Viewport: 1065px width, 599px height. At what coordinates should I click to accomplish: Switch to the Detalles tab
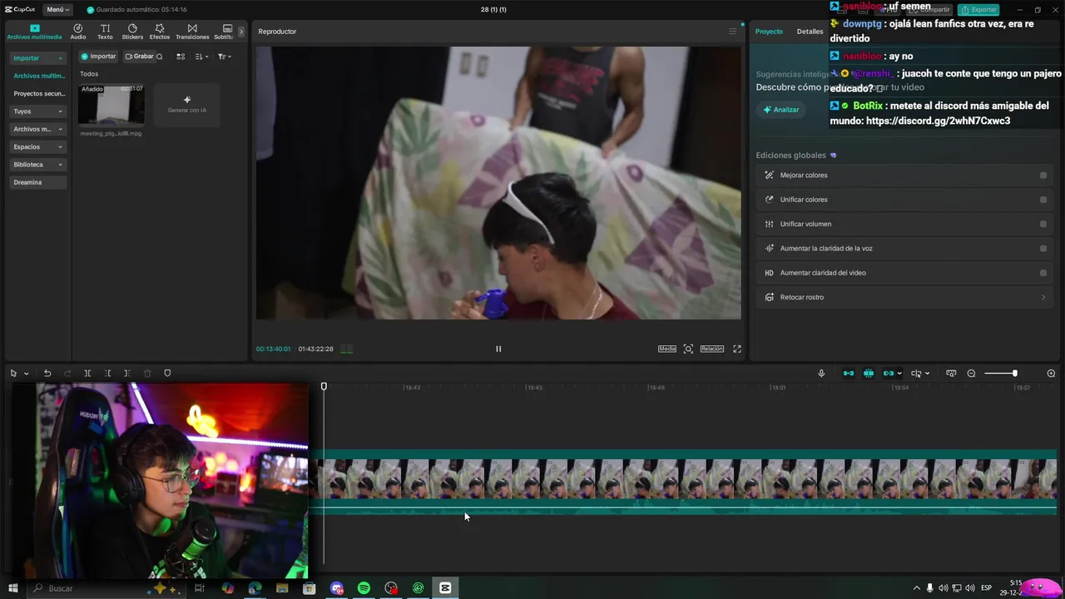(810, 32)
